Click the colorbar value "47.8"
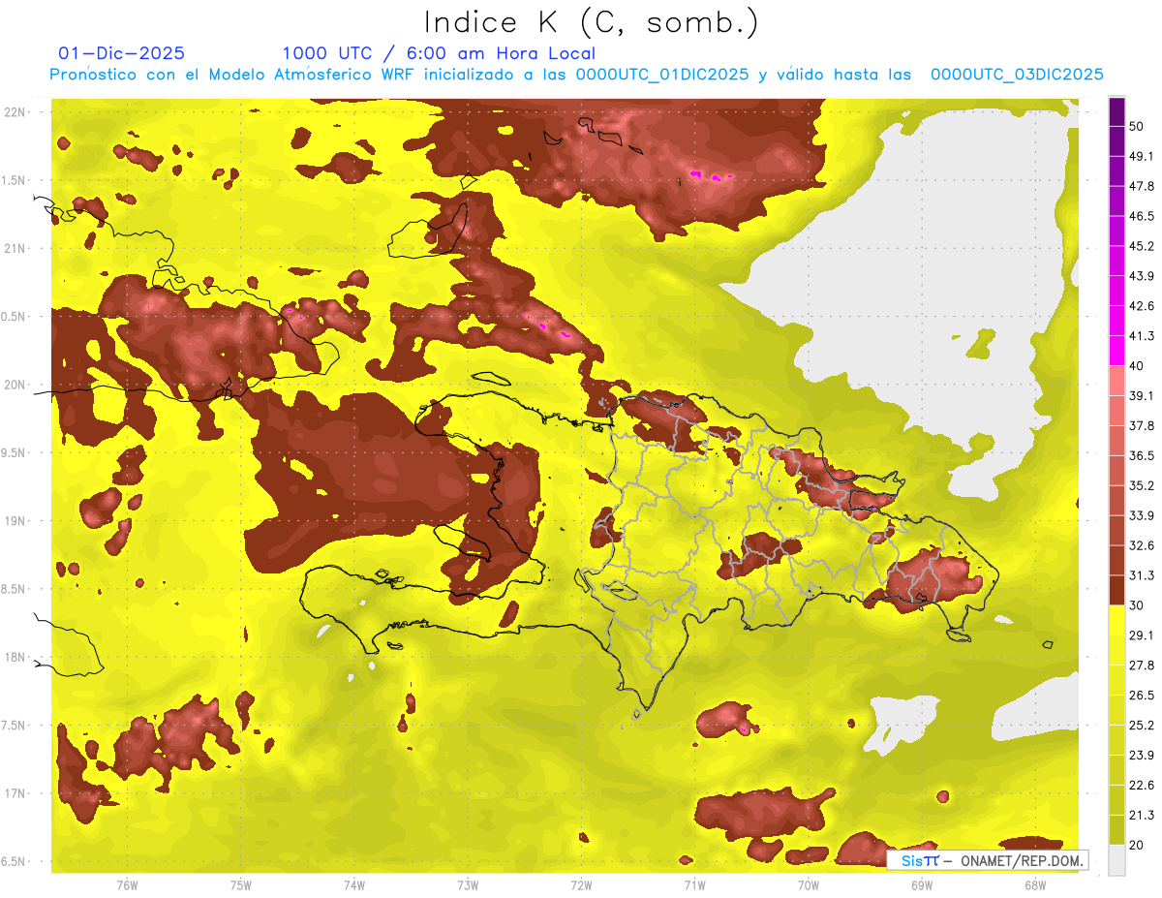Screen dimensions: 1162x898 [x=1142, y=186]
